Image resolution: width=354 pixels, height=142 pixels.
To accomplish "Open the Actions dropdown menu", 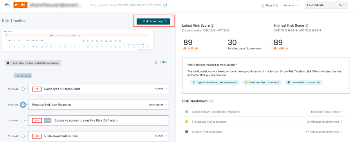I will pyautogui.click(x=291, y=5).
